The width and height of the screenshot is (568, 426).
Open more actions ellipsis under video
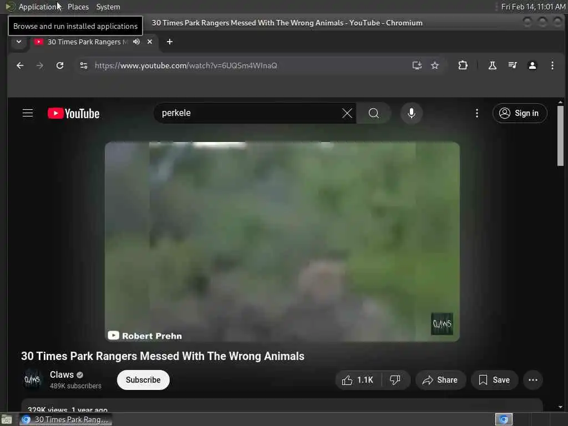532,380
